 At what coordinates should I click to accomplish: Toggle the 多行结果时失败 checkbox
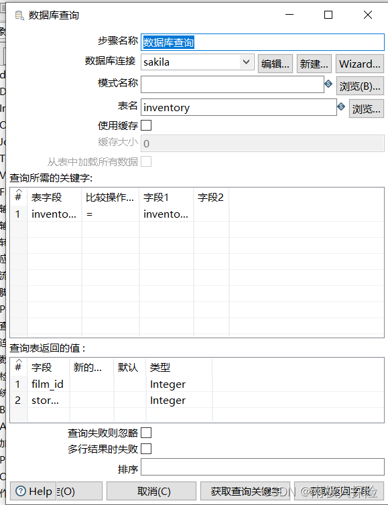pos(146,449)
